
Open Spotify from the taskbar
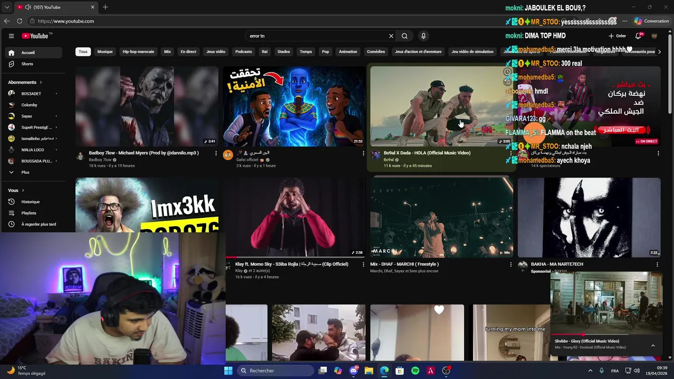[x=415, y=371]
